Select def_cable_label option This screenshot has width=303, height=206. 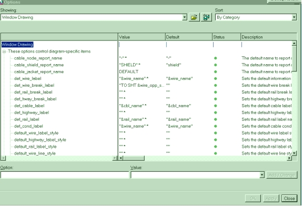(29, 106)
